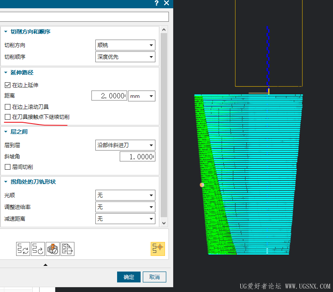Screen dimensions: 333x292
Task: Click the 确定 button
Action: [x=129, y=277]
